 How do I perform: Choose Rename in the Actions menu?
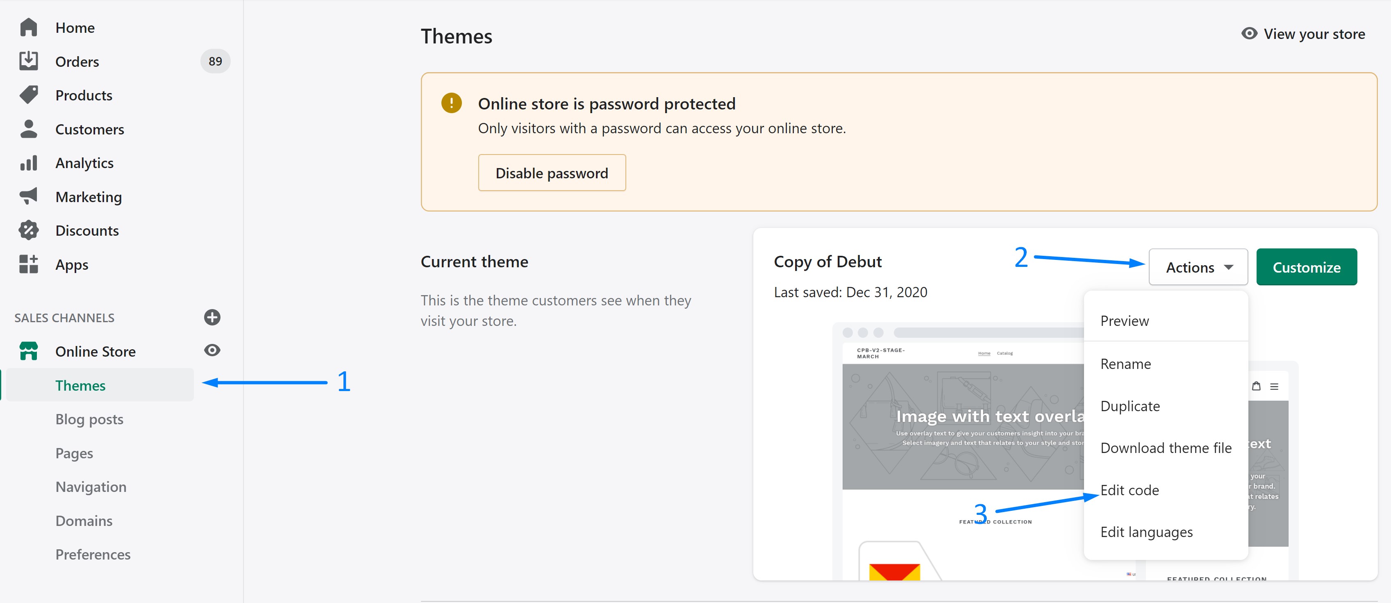pyautogui.click(x=1166, y=364)
